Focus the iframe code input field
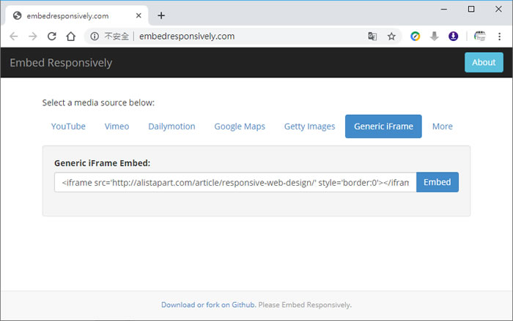The width and height of the screenshot is (513, 321). point(235,182)
